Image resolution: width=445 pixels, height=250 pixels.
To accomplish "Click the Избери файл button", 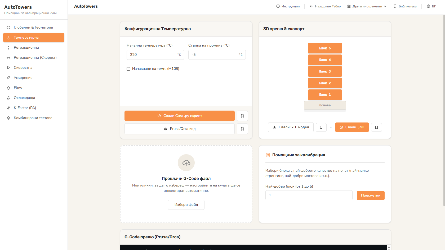I will [x=186, y=205].
